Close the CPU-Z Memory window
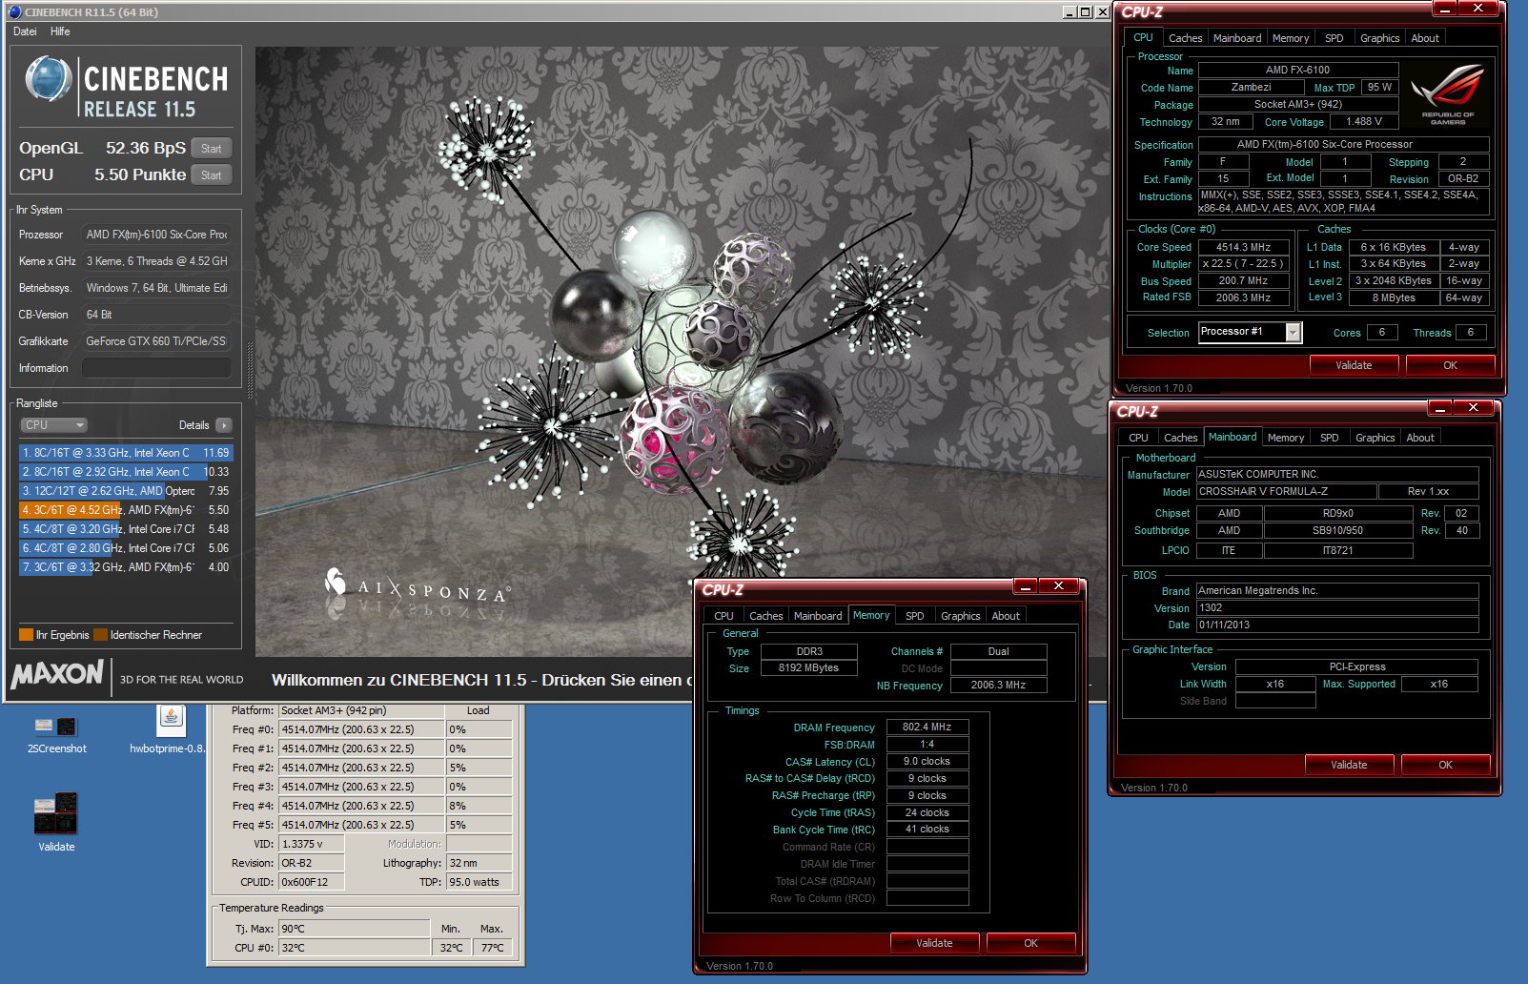 1059,585
